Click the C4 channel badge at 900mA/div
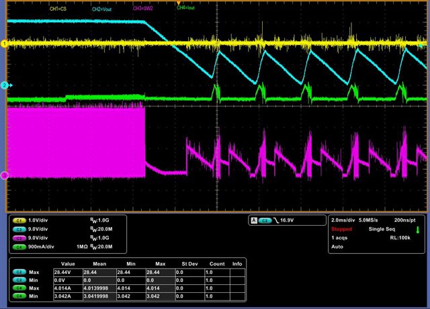Screen dimensions: 430x309 (x=19, y=247)
